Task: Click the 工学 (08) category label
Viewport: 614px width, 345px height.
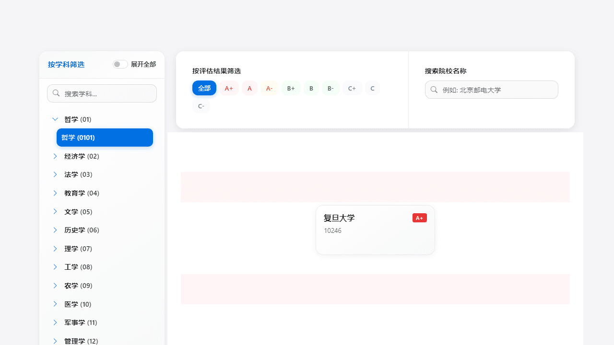Action: point(78,267)
